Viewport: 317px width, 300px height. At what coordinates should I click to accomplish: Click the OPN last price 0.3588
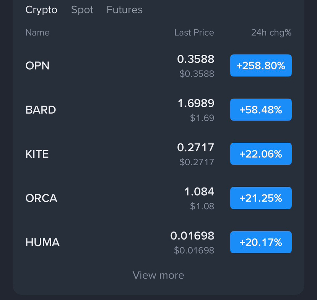click(x=195, y=59)
